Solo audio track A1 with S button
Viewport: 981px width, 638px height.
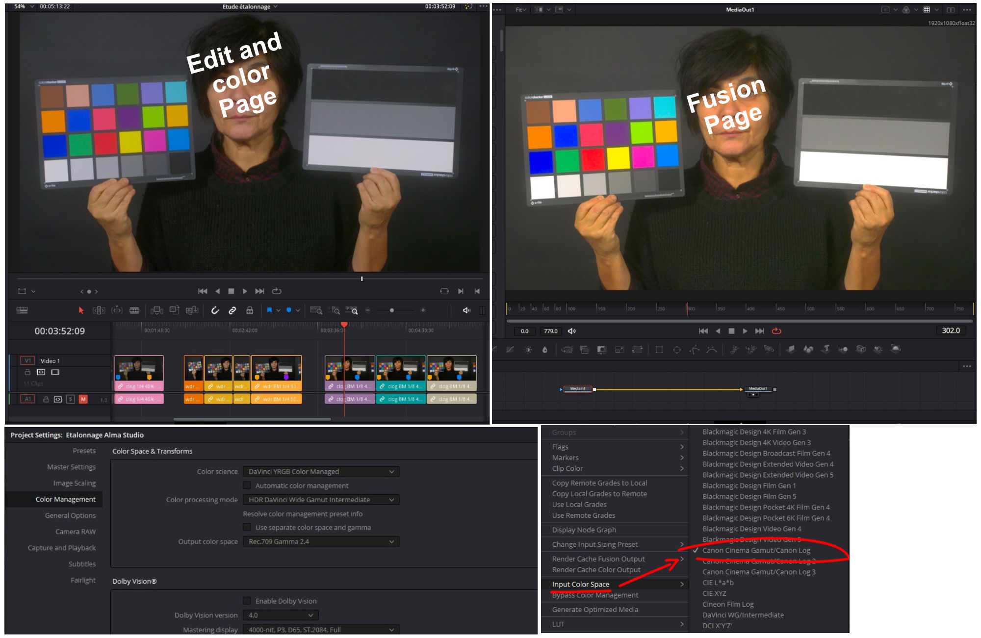click(71, 399)
